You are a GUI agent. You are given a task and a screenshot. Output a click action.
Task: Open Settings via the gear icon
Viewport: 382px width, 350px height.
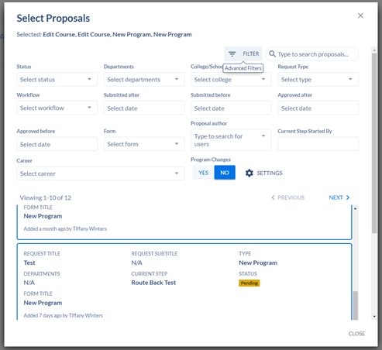[249, 173]
